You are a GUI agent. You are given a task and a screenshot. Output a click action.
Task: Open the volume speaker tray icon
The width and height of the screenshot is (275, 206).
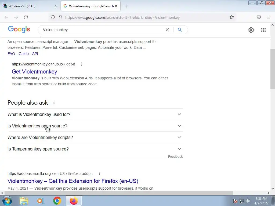click(x=248, y=201)
